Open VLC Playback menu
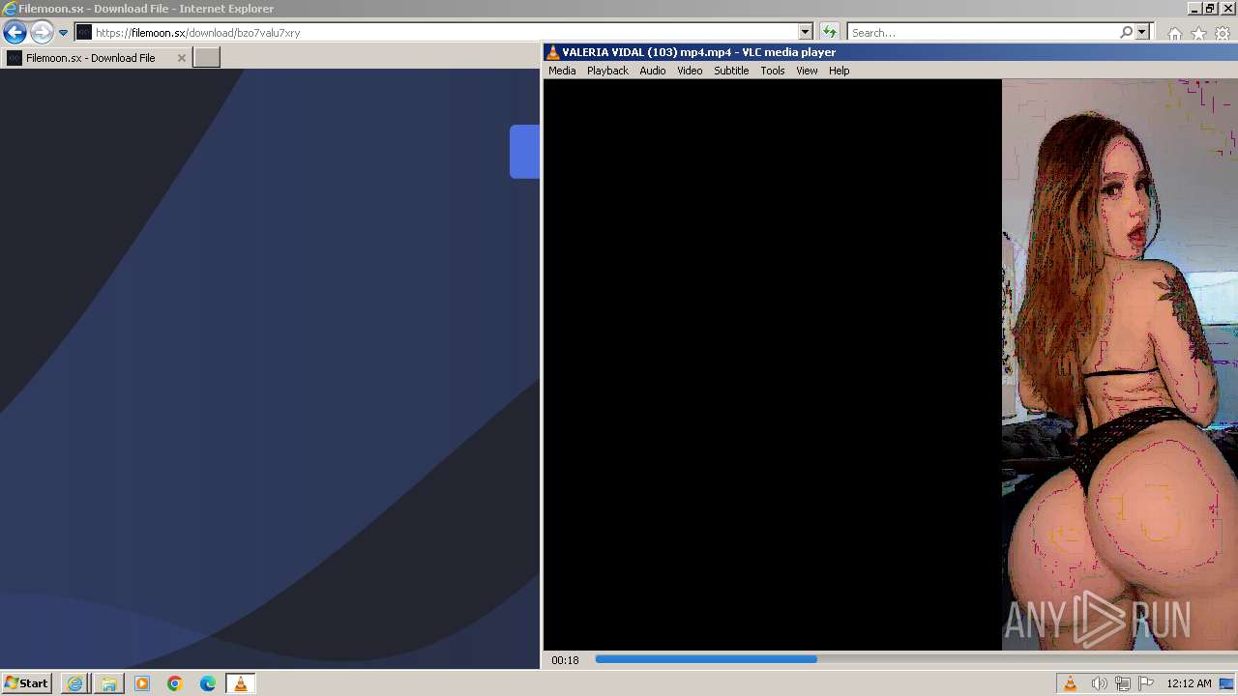This screenshot has height=696, width=1238. pyautogui.click(x=607, y=71)
